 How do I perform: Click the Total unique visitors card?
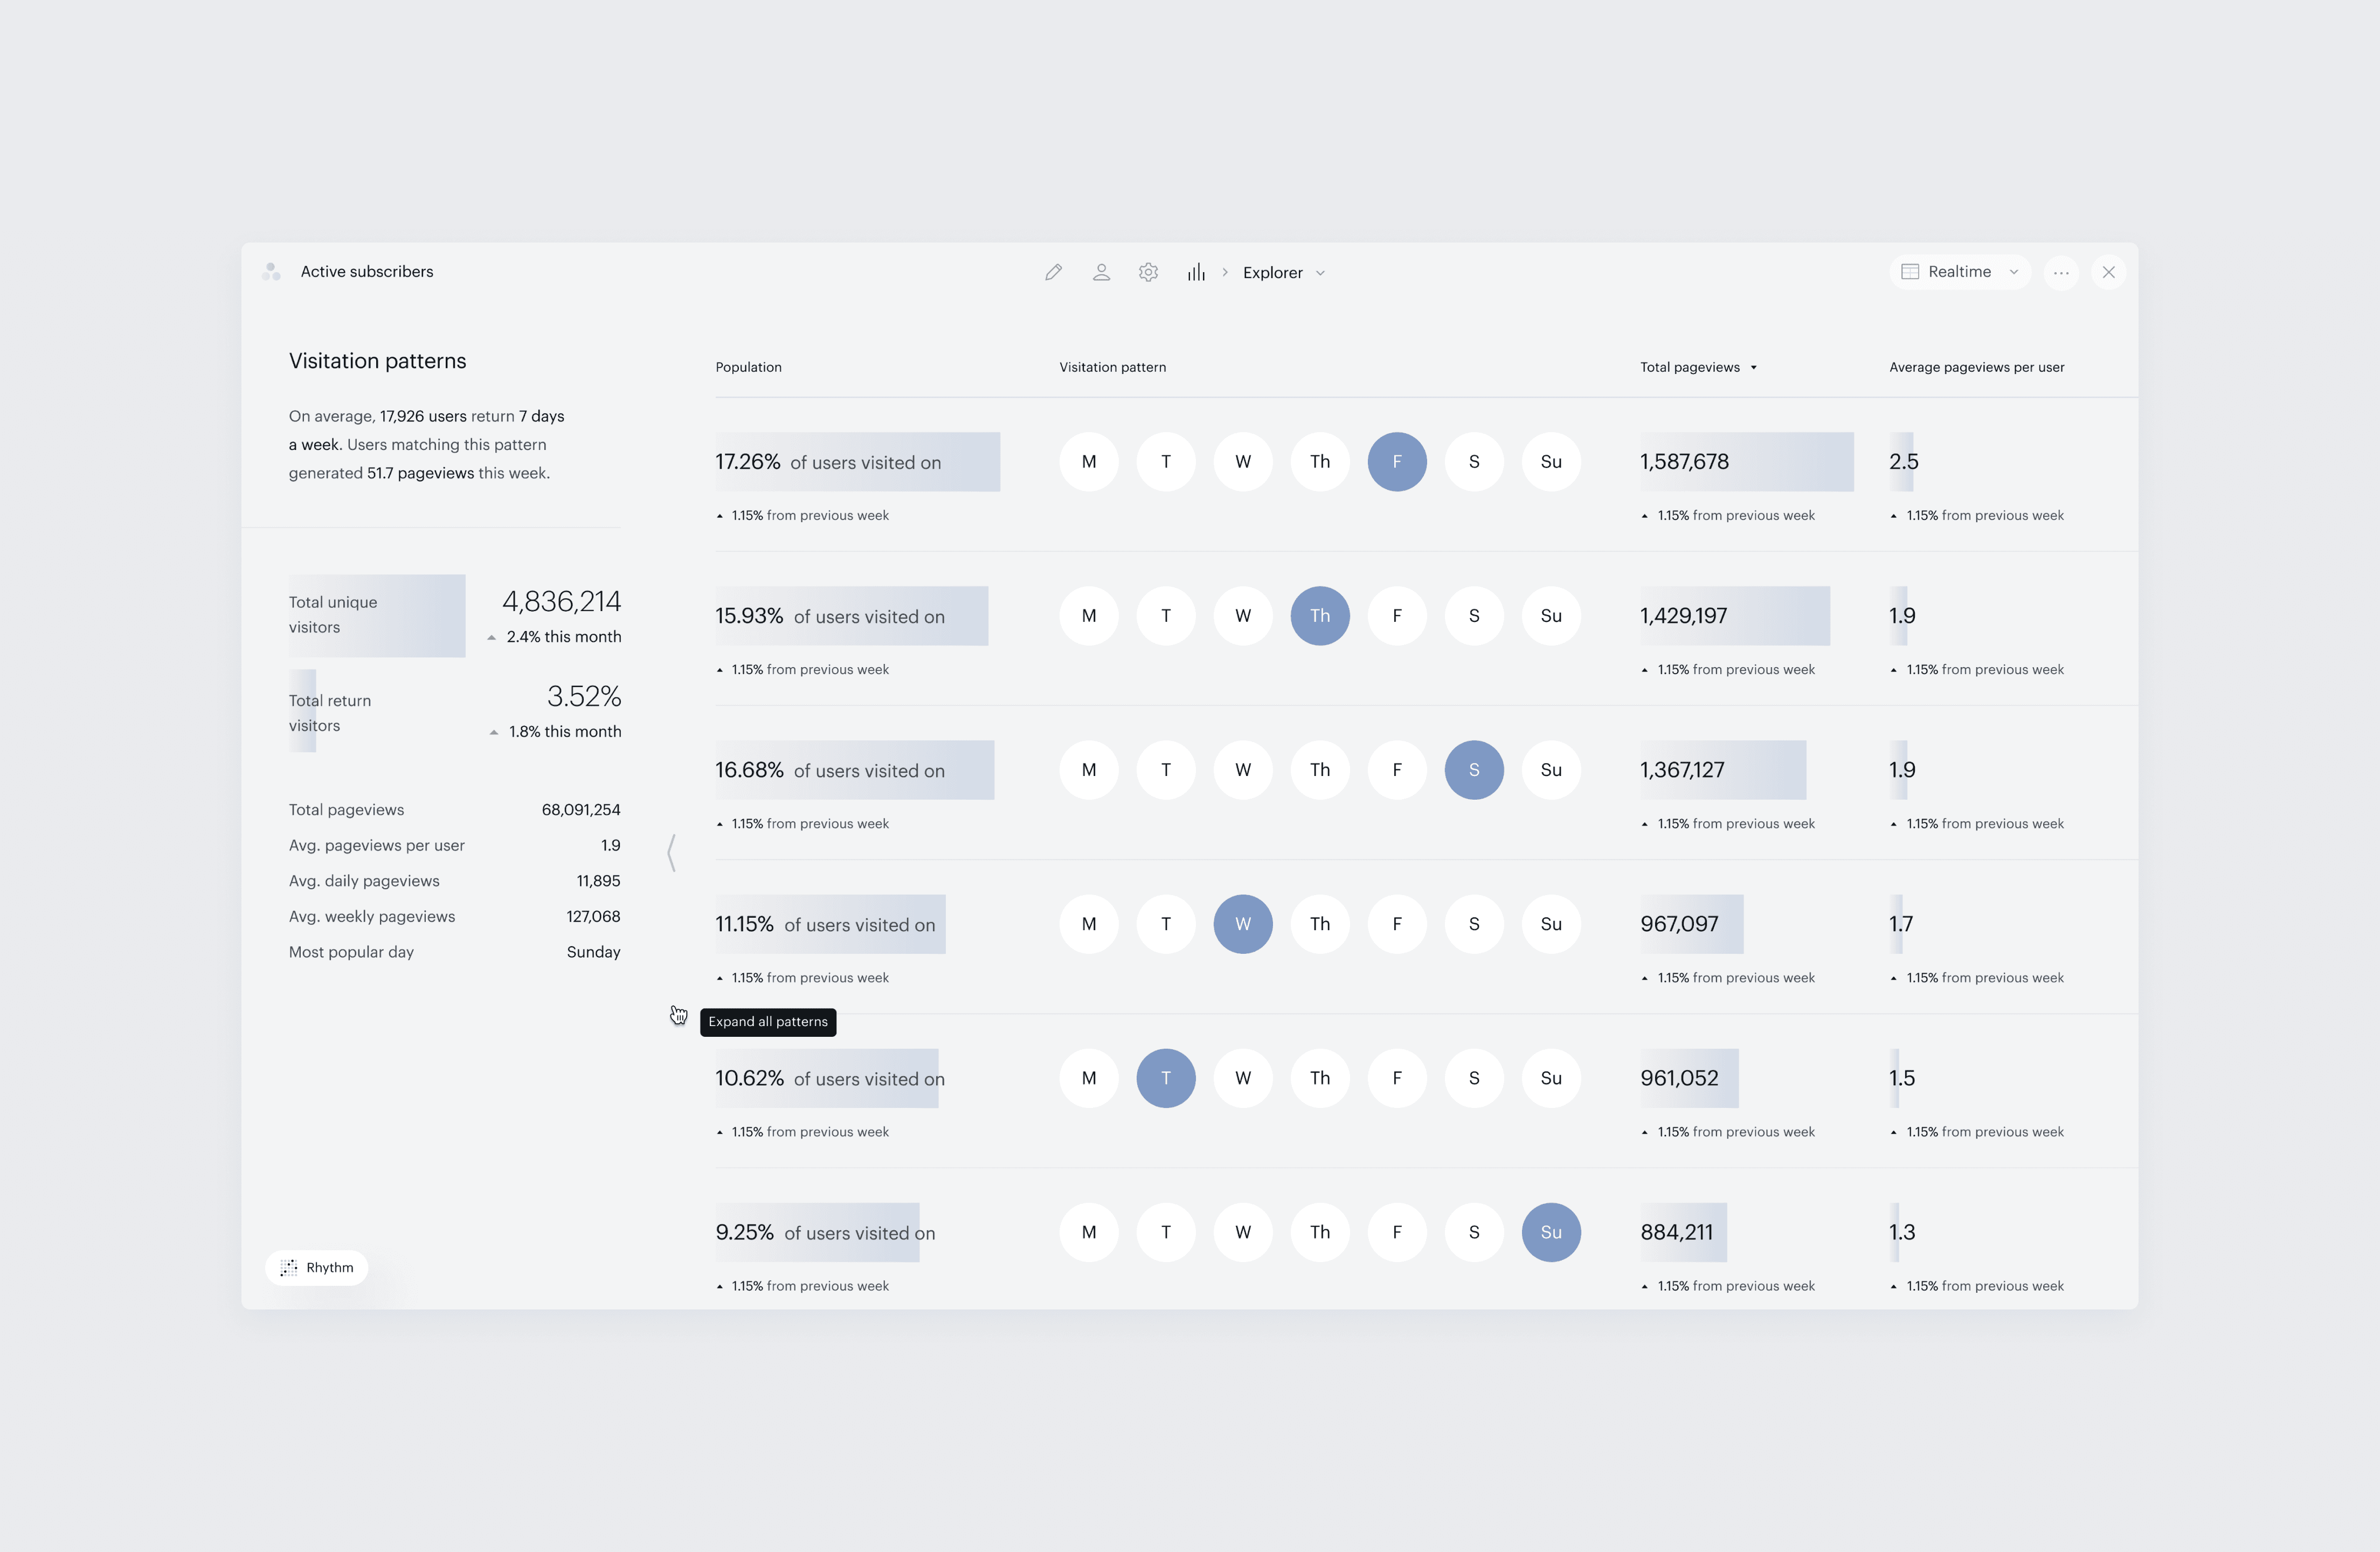pos(377,615)
